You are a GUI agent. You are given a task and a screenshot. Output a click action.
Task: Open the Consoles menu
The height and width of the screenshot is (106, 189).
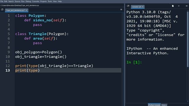point(35,1)
